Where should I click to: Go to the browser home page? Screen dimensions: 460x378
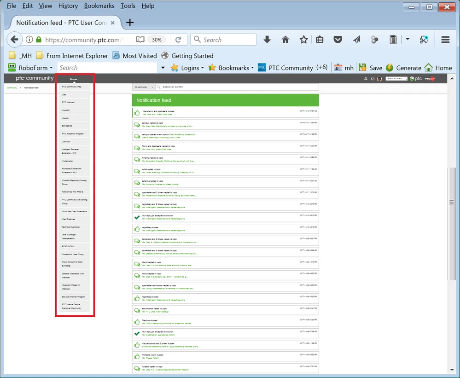(x=285, y=39)
